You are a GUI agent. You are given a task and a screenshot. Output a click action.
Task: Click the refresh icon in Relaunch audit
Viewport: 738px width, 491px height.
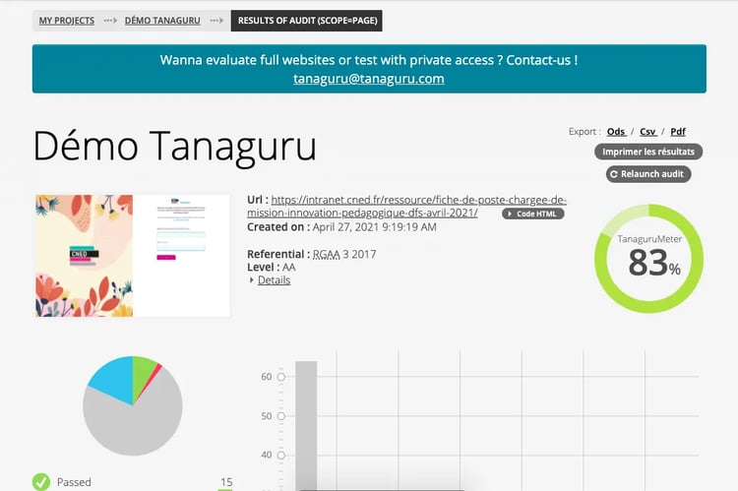click(x=614, y=174)
